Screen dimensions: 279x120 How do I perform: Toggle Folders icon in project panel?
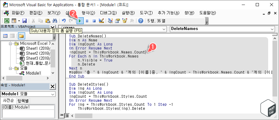(x=21, y=36)
